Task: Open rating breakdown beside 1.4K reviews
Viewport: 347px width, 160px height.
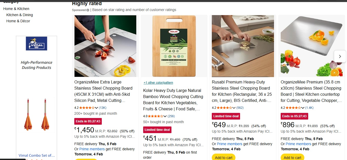Action: pos(303,108)
